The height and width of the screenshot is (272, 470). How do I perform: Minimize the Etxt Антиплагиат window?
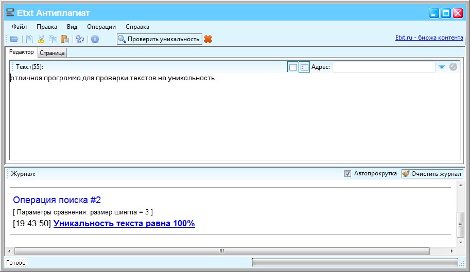[x=434, y=13]
